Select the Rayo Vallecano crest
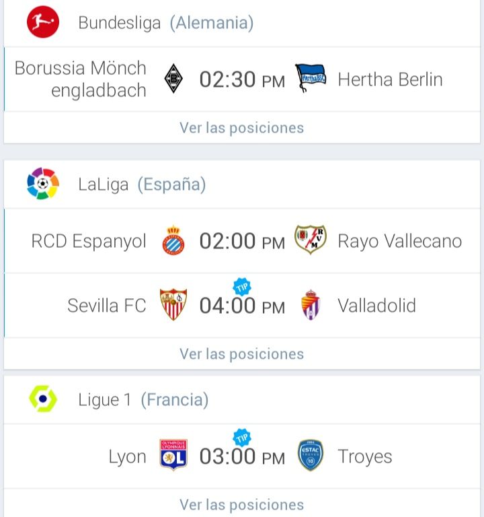The image size is (484, 517). point(310,240)
